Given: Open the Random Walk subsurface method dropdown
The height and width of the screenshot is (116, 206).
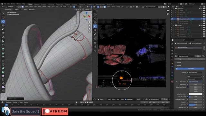Looking at the screenshot, I should point(195,79).
